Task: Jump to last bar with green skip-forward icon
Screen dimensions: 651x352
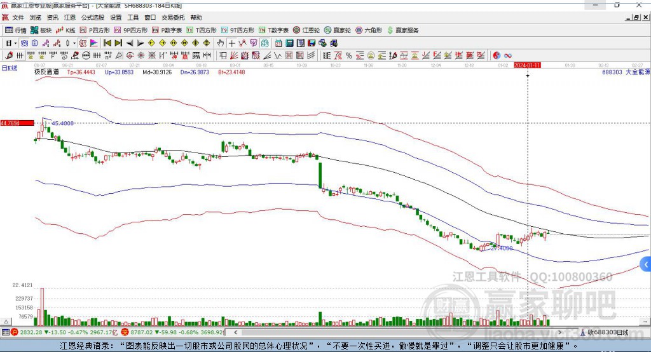Action: click(x=118, y=43)
